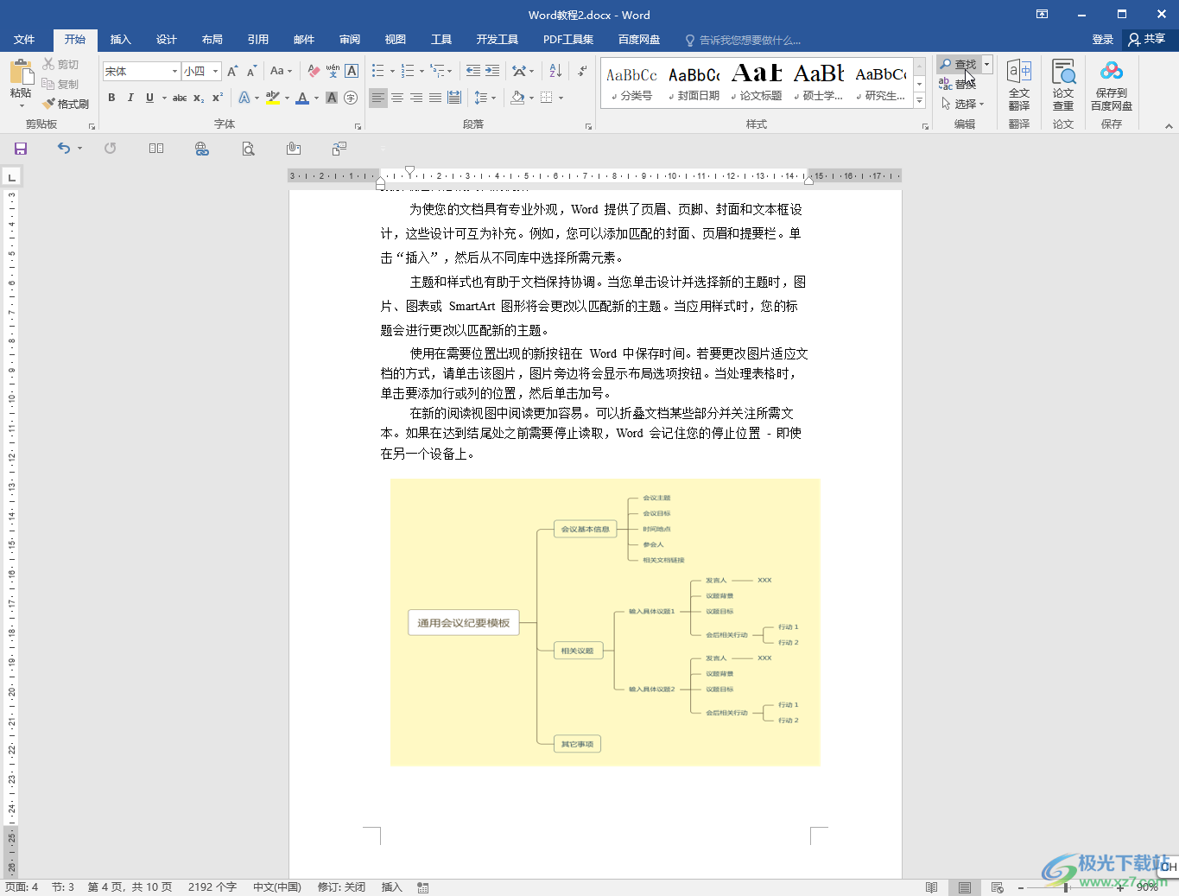The image size is (1179, 896).
Task: Expand the numbered list dropdown arrow
Action: 422,72
